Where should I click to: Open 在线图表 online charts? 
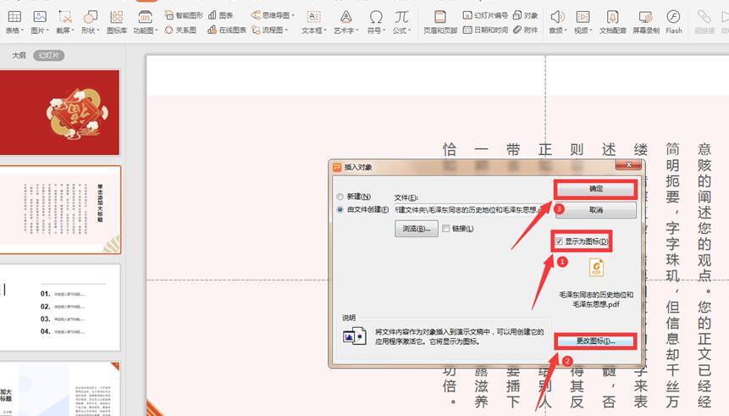226,30
